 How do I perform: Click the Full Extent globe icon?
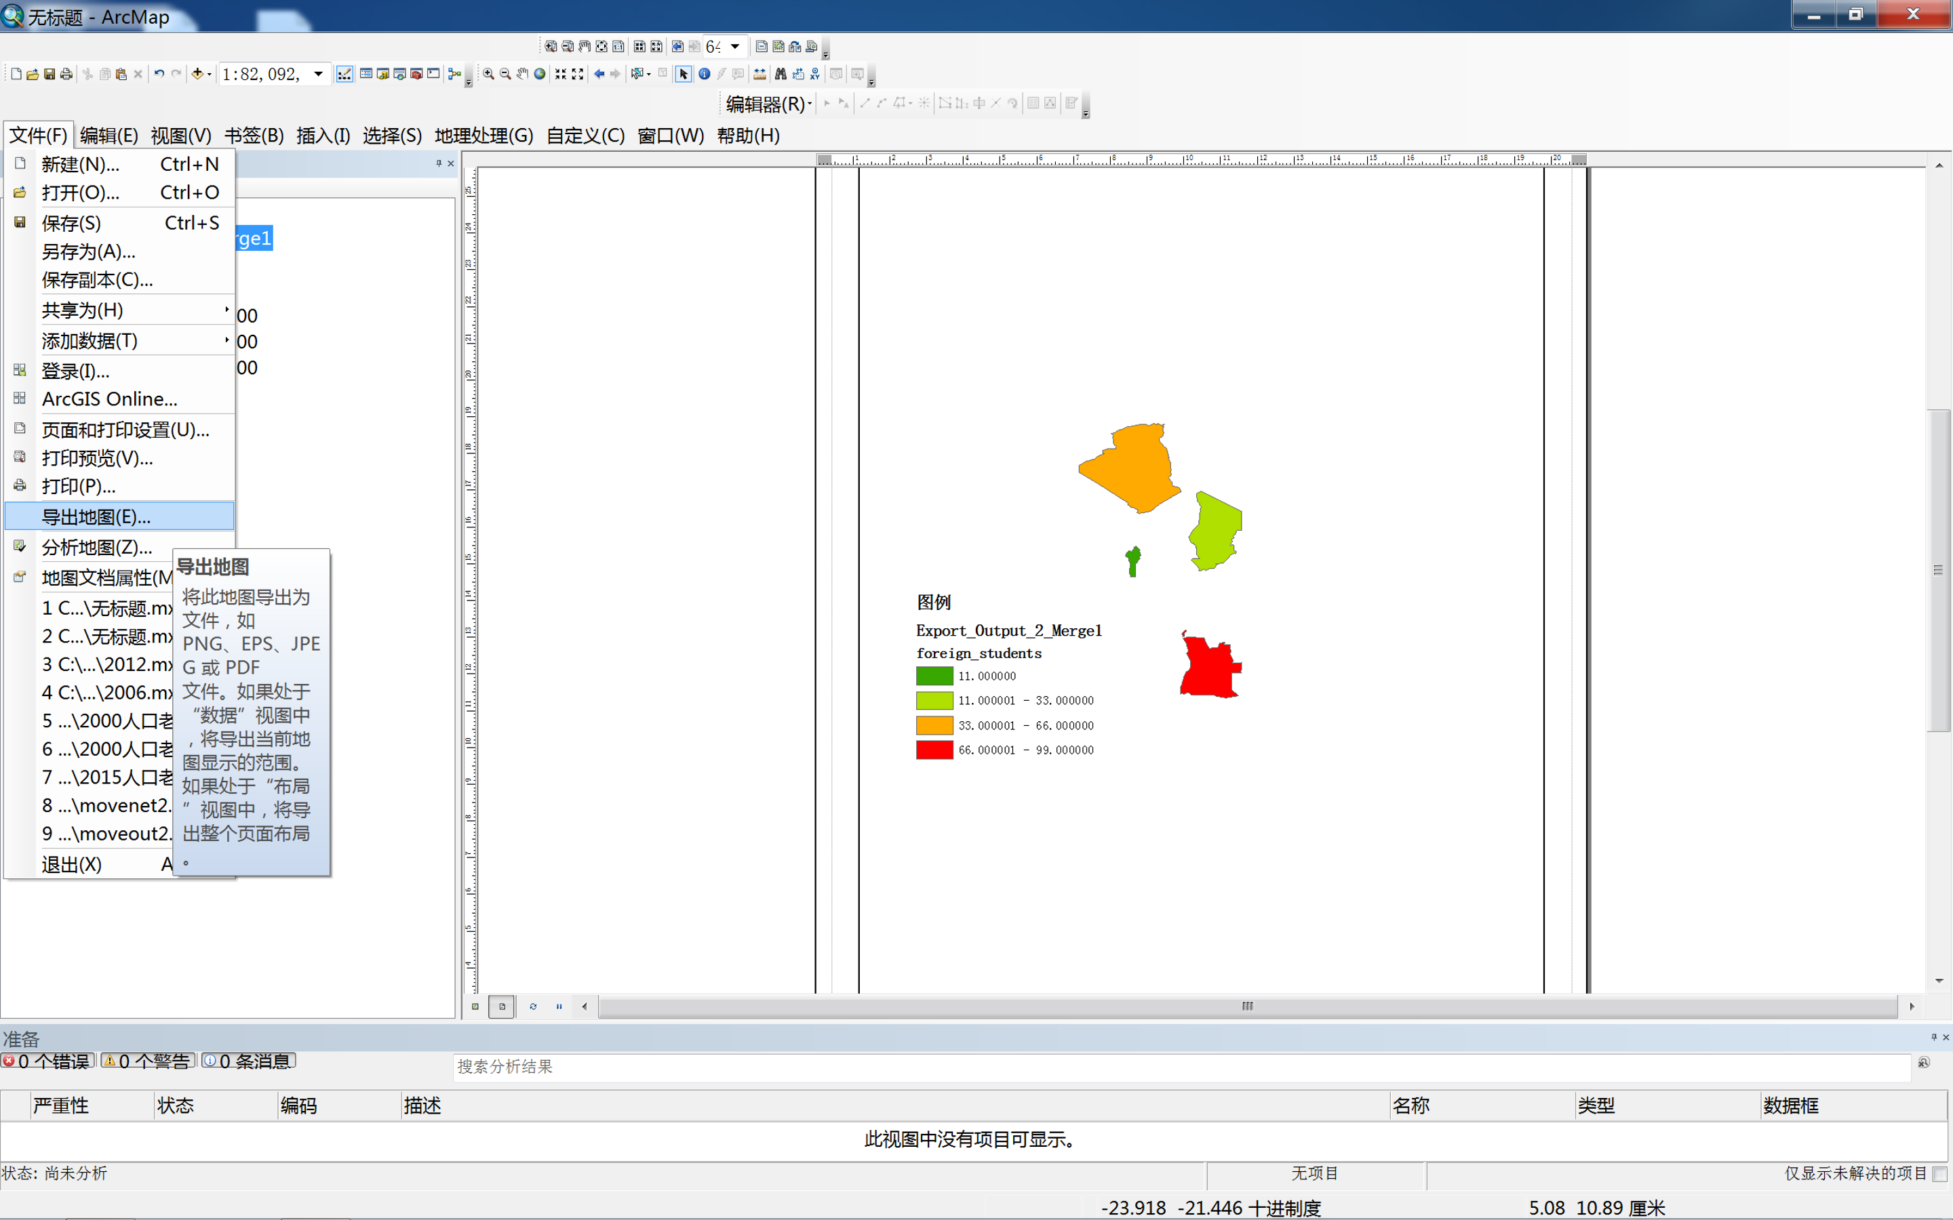(x=540, y=75)
